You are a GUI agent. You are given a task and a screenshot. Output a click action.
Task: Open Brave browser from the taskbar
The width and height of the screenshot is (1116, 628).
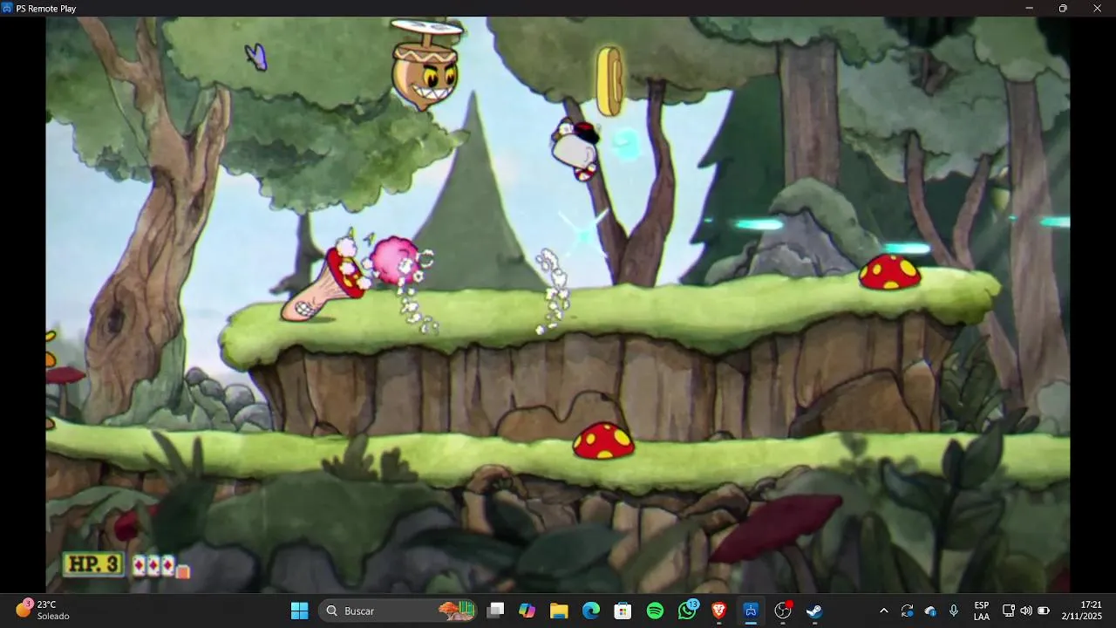pyautogui.click(x=718, y=611)
